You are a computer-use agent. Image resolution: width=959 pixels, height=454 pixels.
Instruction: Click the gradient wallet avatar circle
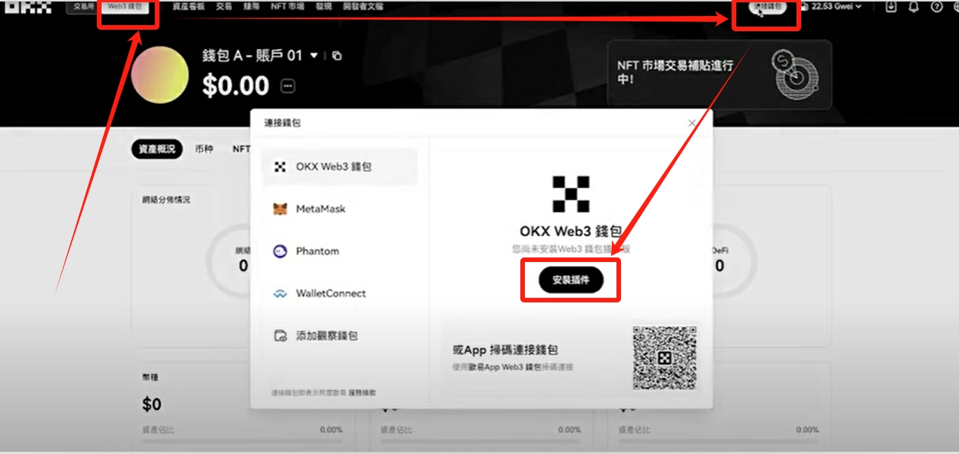click(159, 75)
